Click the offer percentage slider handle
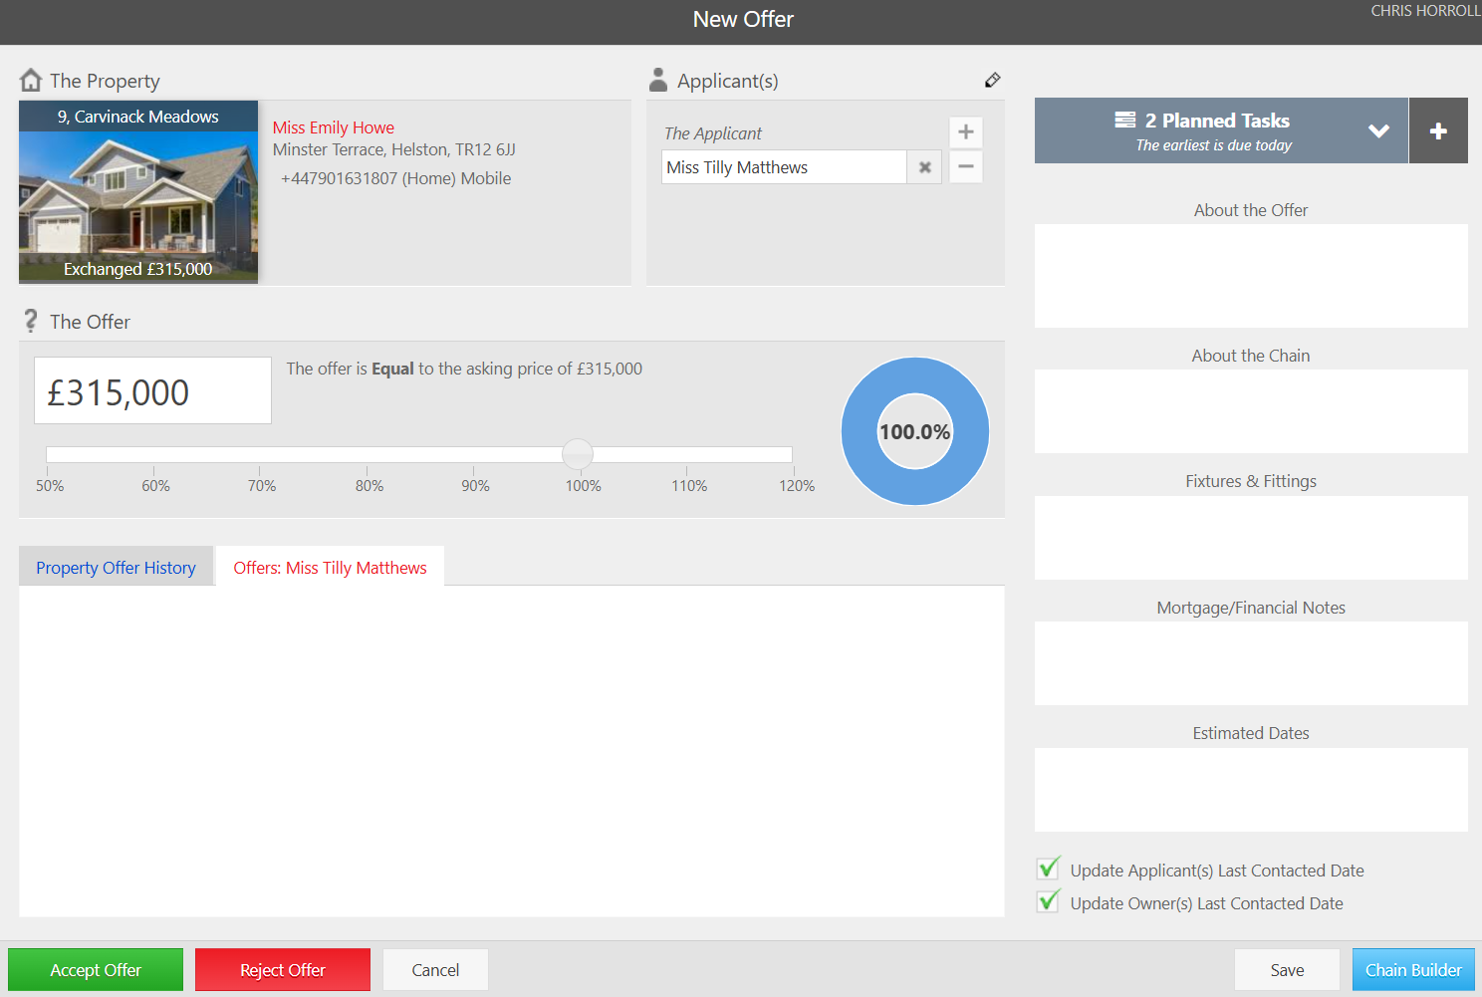 (x=578, y=454)
